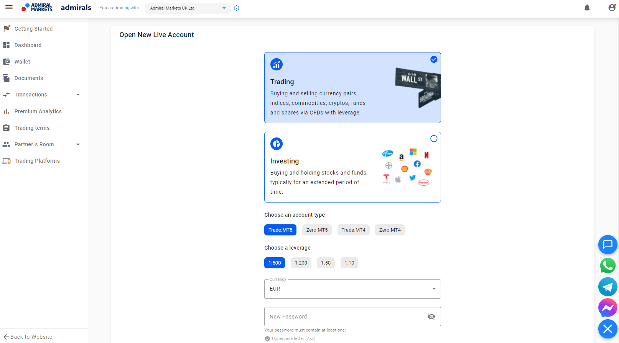Choose Trade.MT4 account type
This screenshot has height=343, width=619.
(354, 230)
